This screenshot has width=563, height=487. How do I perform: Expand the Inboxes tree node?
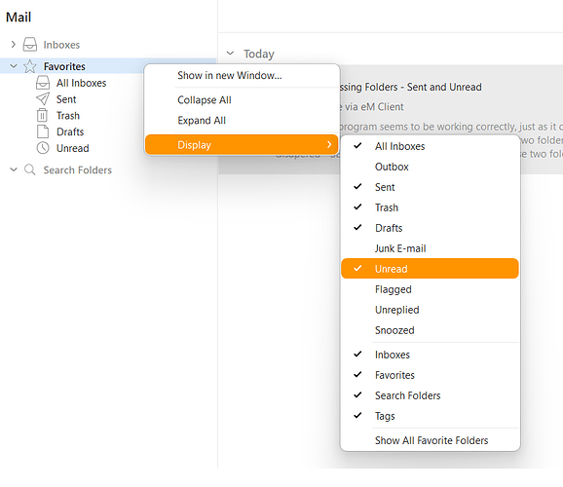coord(14,45)
